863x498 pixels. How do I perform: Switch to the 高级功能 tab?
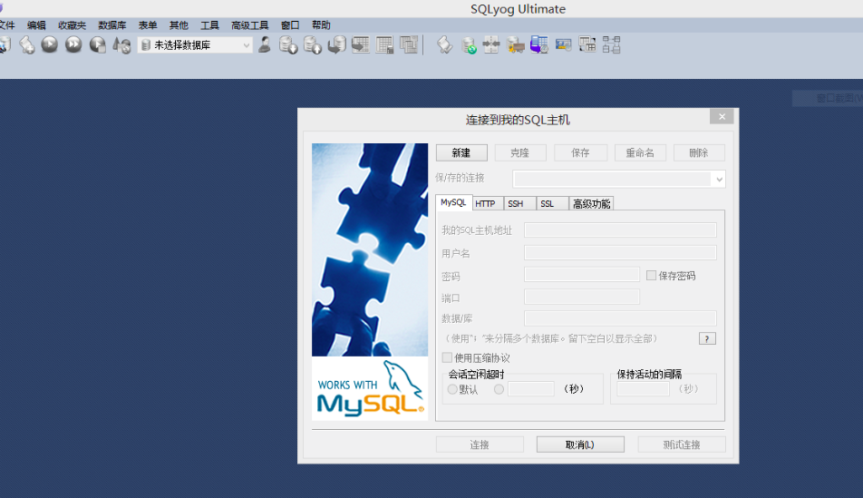[591, 203]
